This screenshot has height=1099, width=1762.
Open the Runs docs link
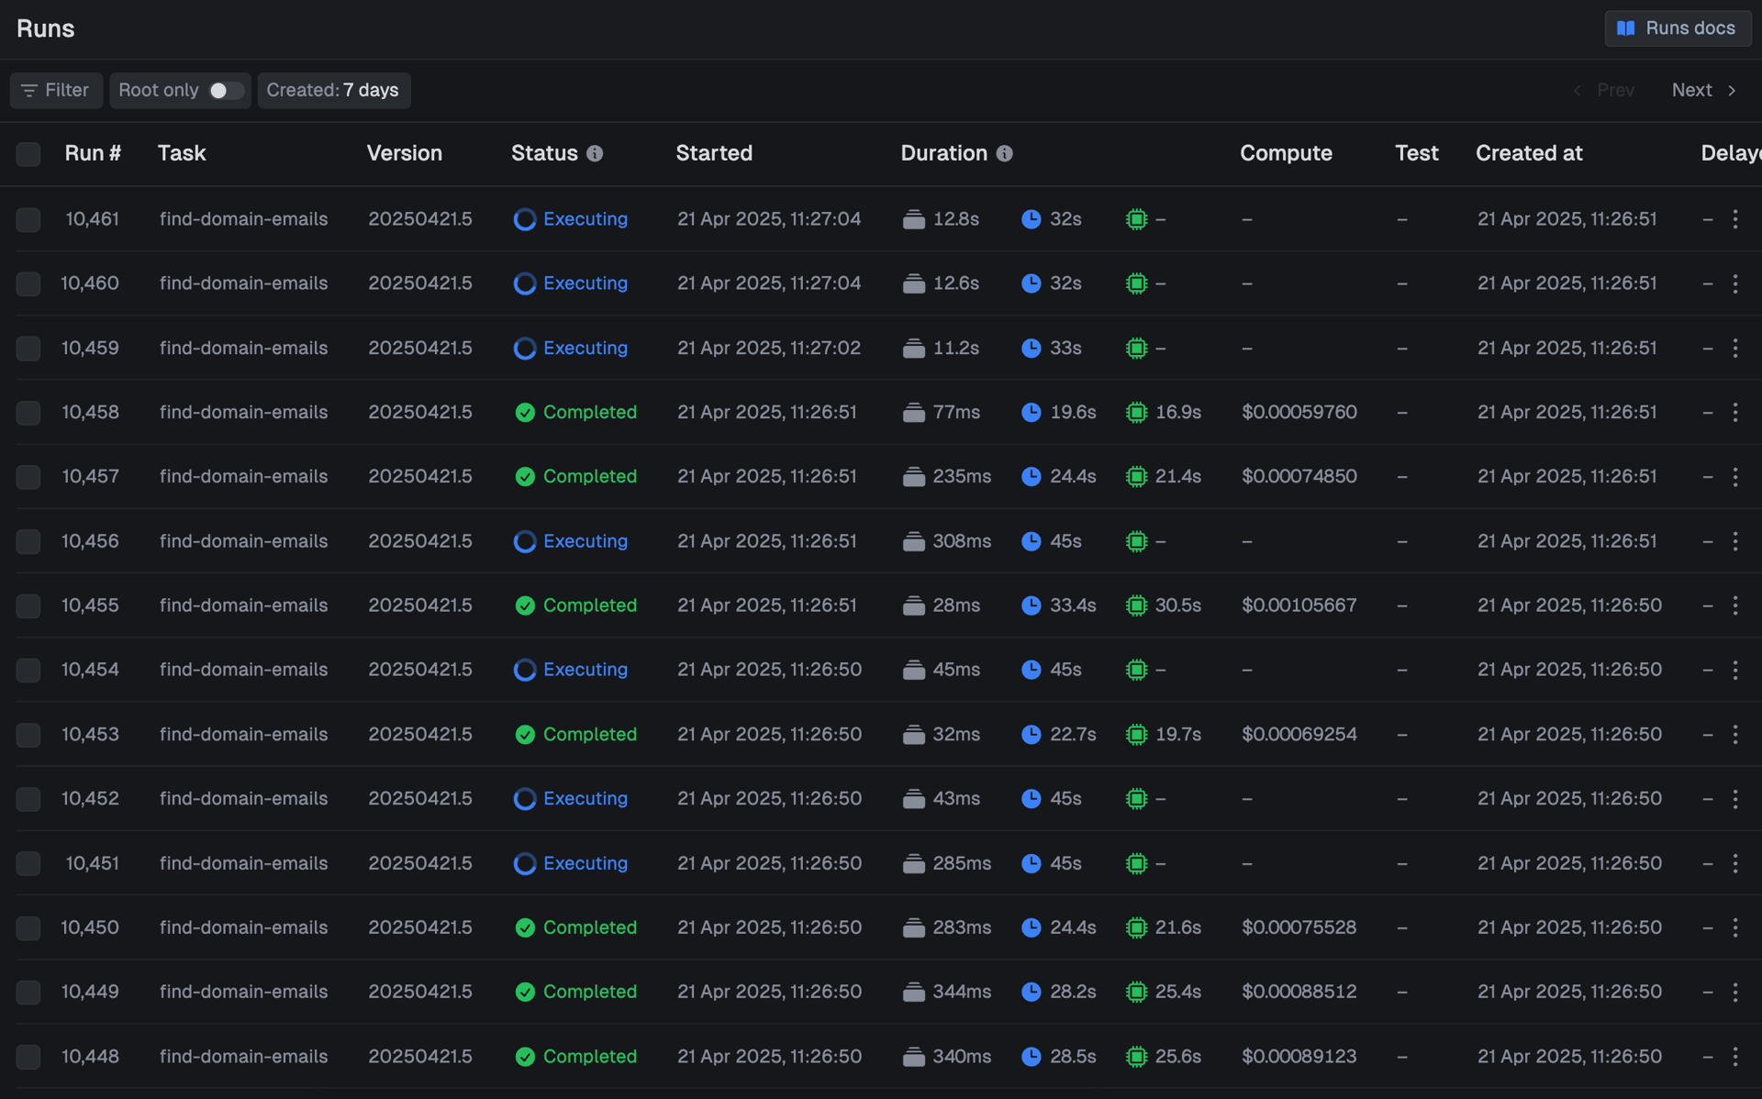[x=1677, y=28]
